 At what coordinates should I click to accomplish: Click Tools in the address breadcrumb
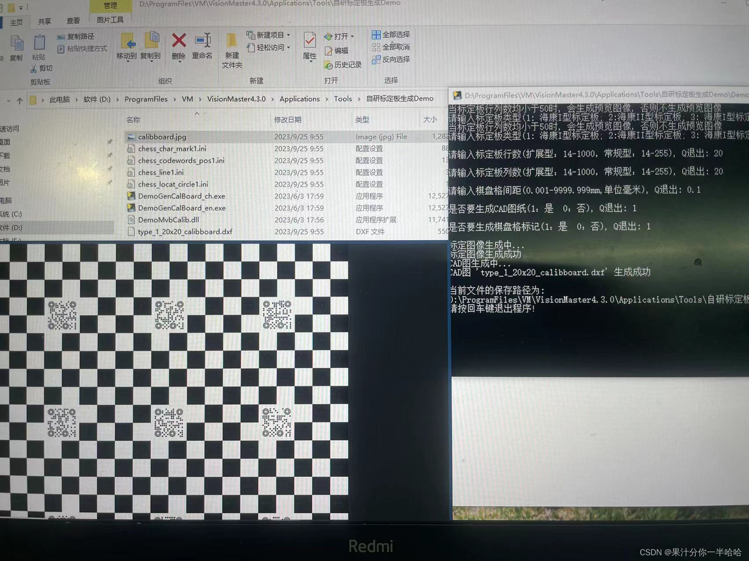click(343, 99)
